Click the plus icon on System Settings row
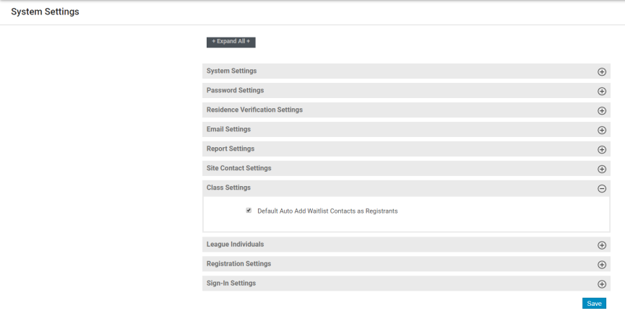 pyautogui.click(x=601, y=72)
